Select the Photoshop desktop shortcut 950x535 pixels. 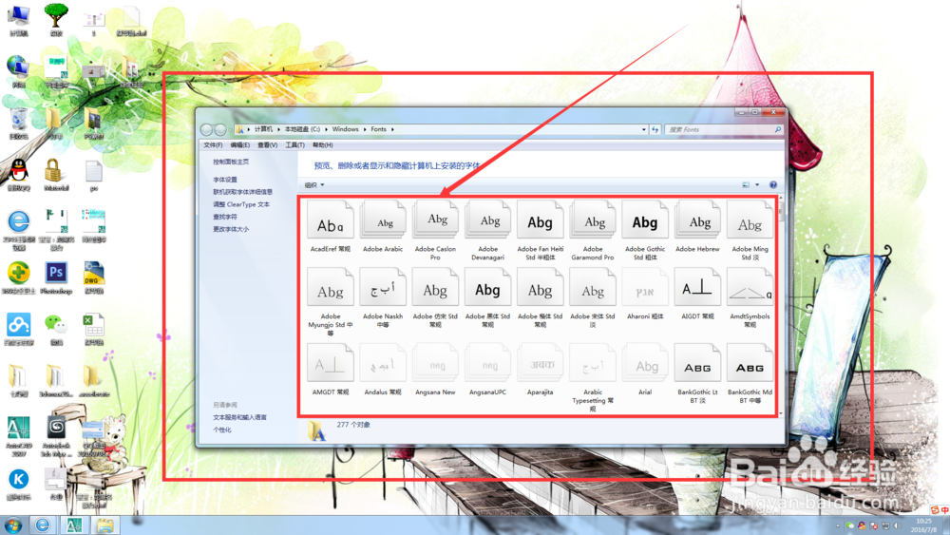(56, 278)
